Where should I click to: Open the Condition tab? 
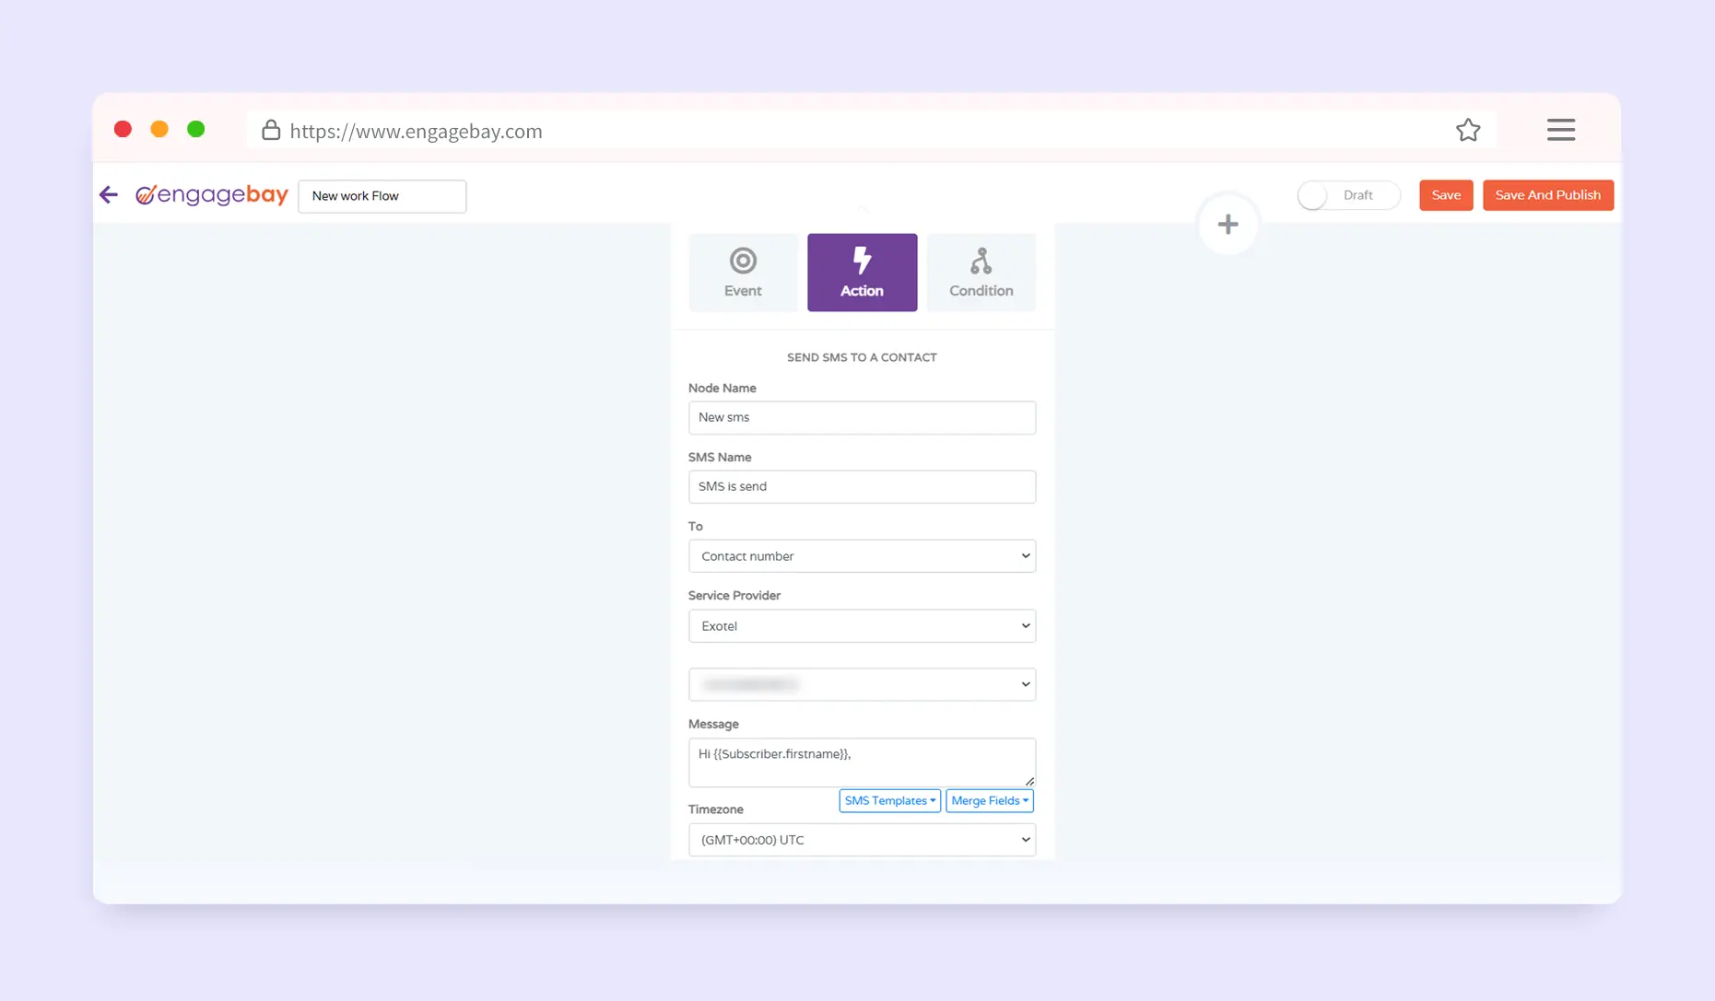click(x=981, y=273)
